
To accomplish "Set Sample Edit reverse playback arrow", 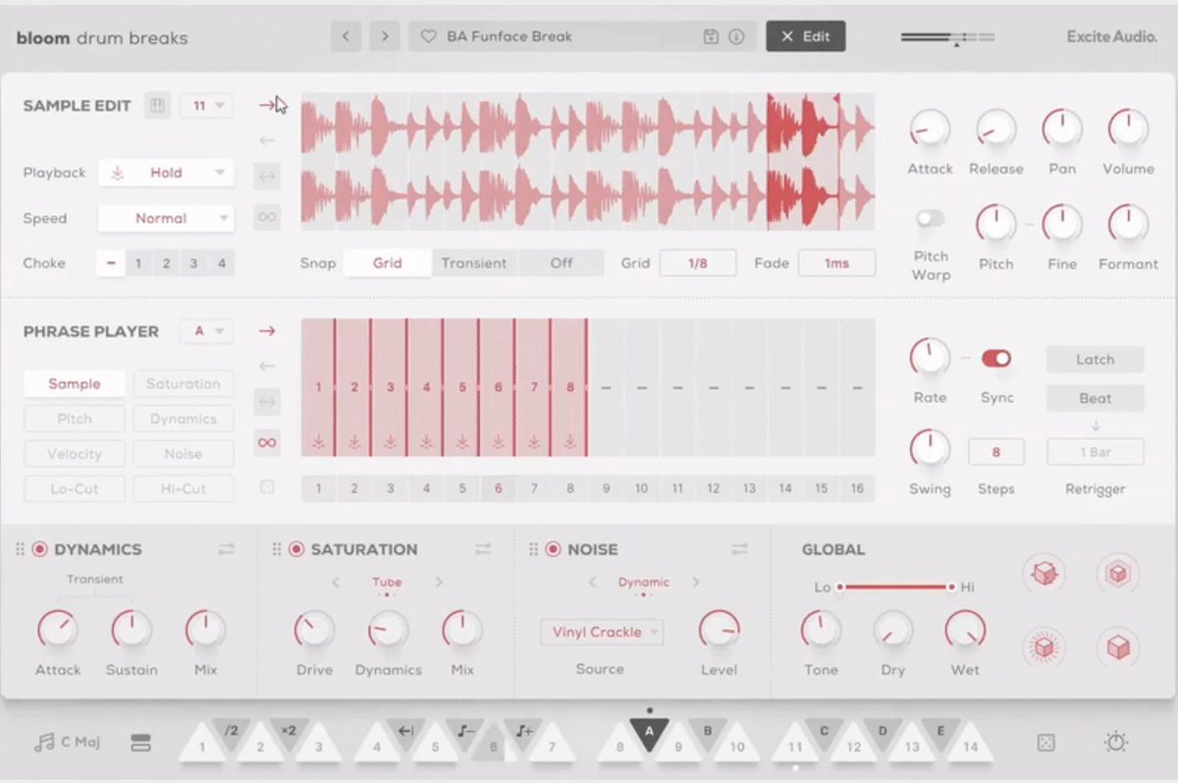I will 267,140.
